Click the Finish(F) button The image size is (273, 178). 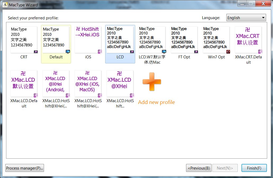pyautogui.click(x=254, y=168)
